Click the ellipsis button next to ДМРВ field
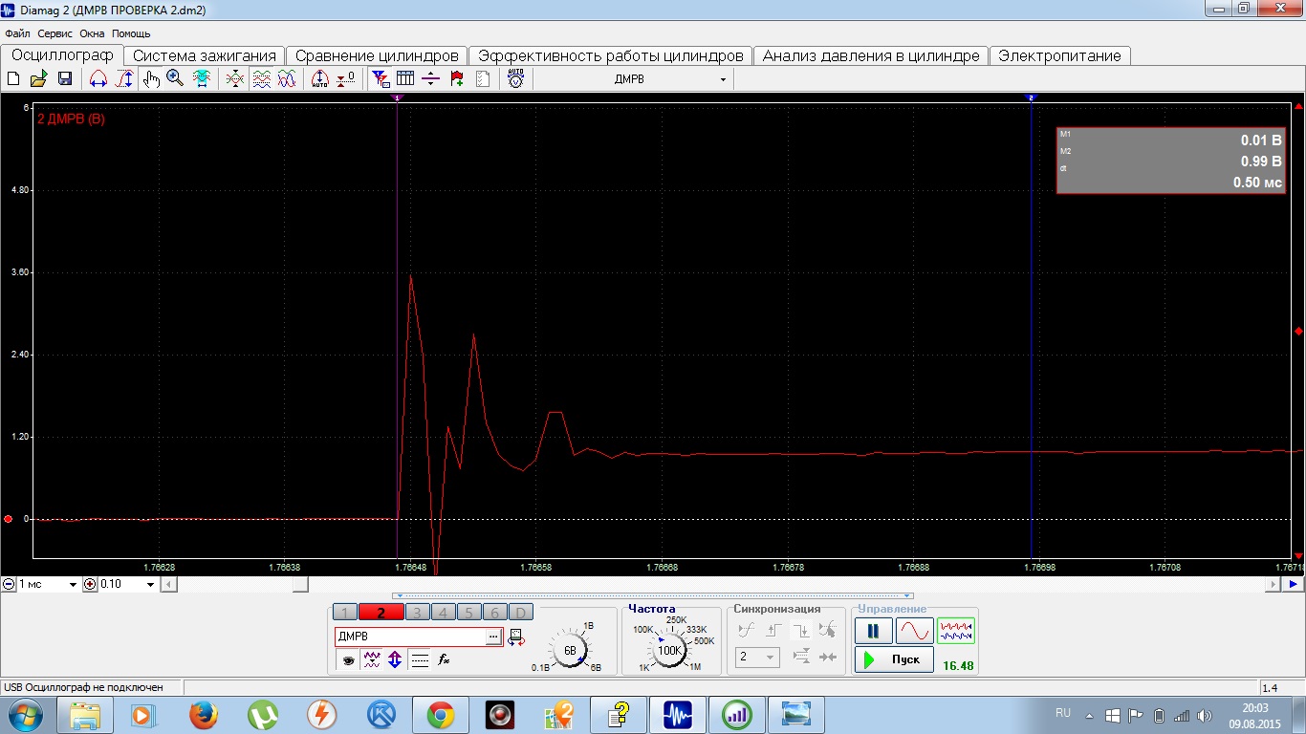 [x=493, y=637]
